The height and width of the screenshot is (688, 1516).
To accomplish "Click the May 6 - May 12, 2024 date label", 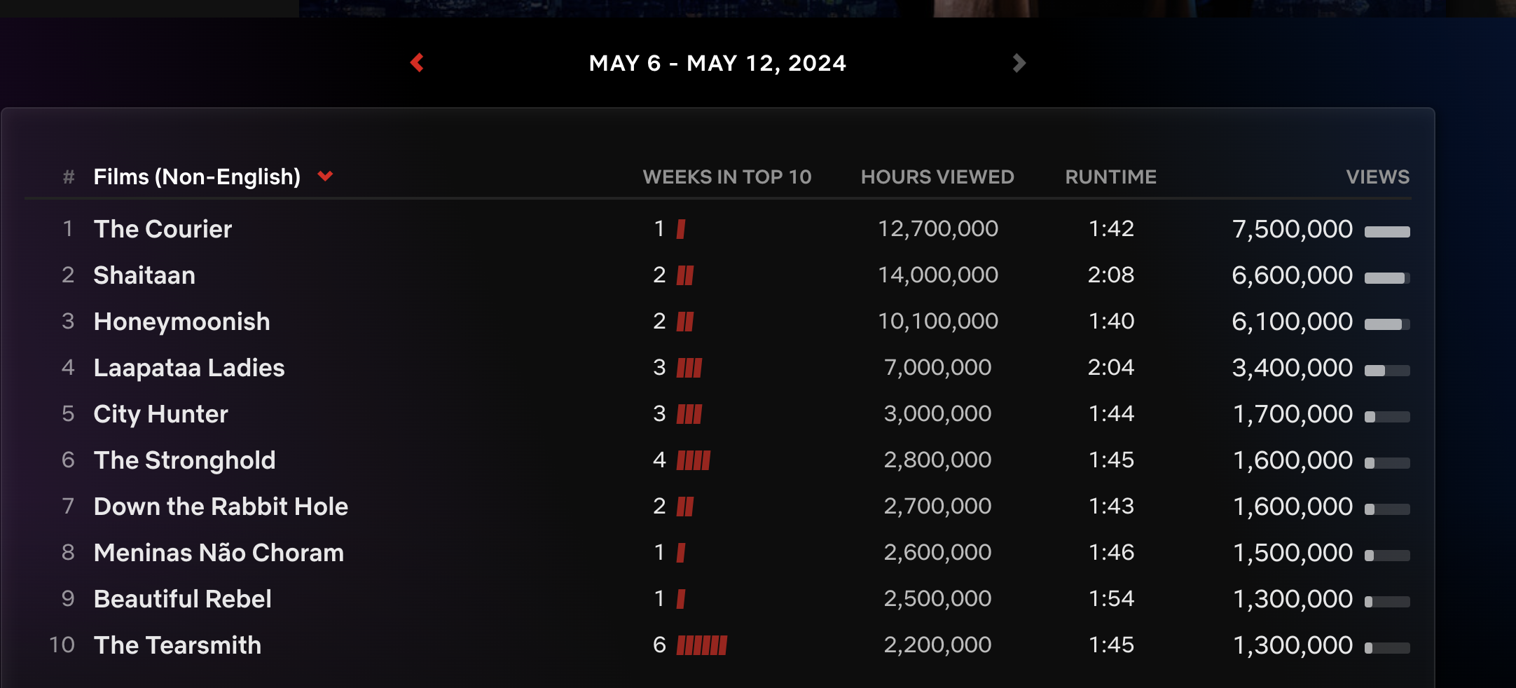I will [717, 63].
